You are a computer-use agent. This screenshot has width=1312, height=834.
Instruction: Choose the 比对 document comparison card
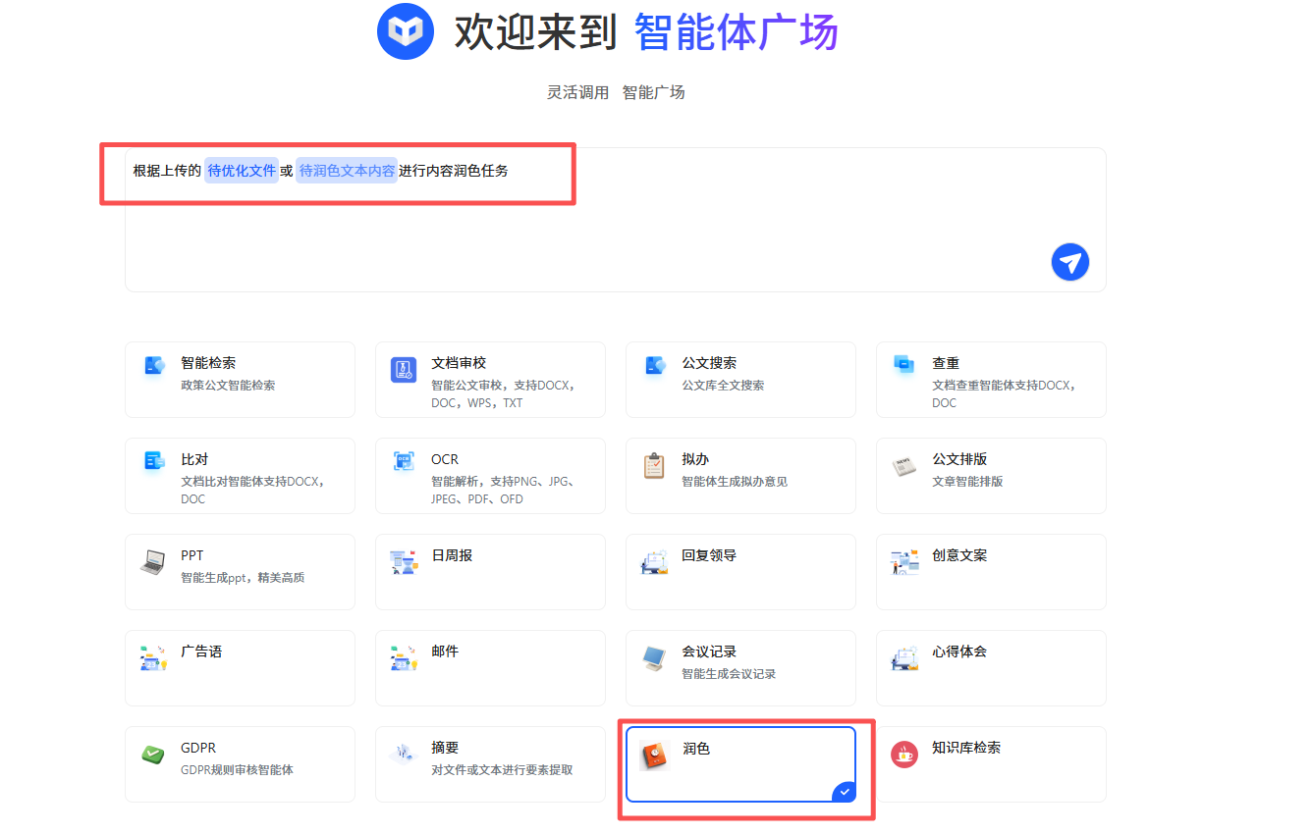click(x=240, y=476)
